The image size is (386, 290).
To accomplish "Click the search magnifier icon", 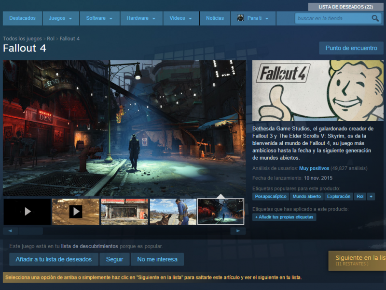I will [x=375, y=18].
